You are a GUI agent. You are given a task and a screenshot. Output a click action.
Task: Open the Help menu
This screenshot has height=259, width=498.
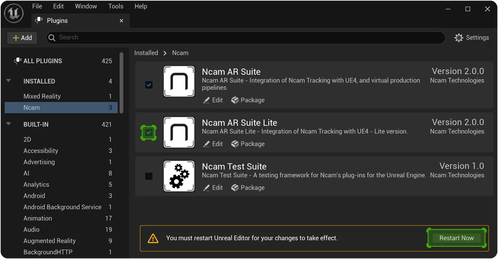[141, 6]
